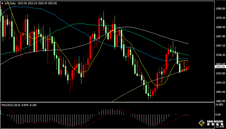Open the triangle dropdown beside LLG,Daily
The width and height of the screenshot is (226, 129).
coord(3,3)
